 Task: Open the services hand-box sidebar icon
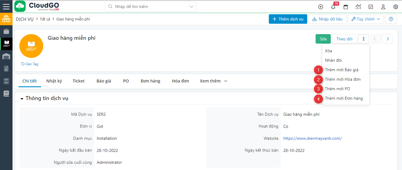click(x=6, y=44)
